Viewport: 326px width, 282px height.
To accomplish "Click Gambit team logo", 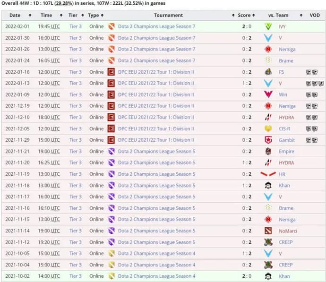I will click(268, 140).
